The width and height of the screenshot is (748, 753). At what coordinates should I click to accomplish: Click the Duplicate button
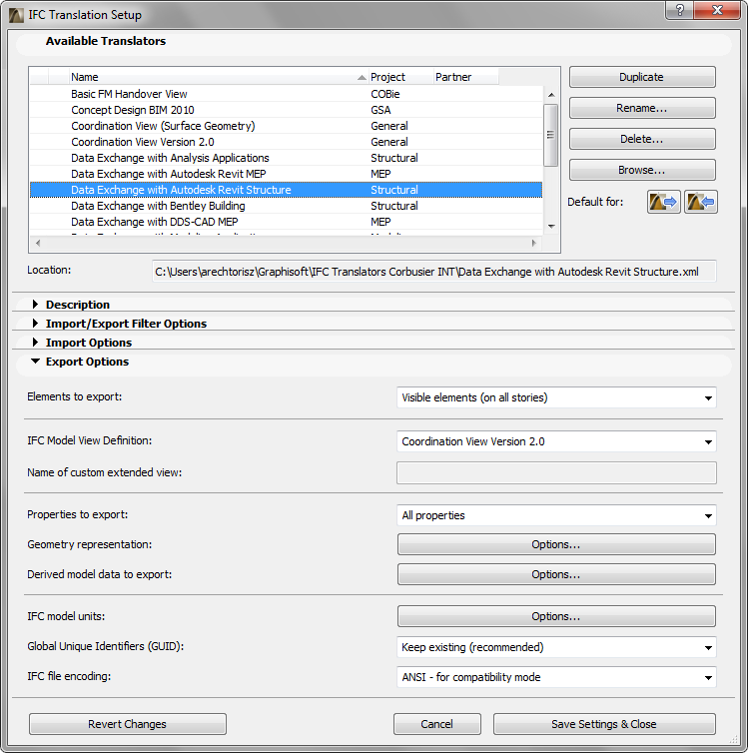click(x=642, y=77)
